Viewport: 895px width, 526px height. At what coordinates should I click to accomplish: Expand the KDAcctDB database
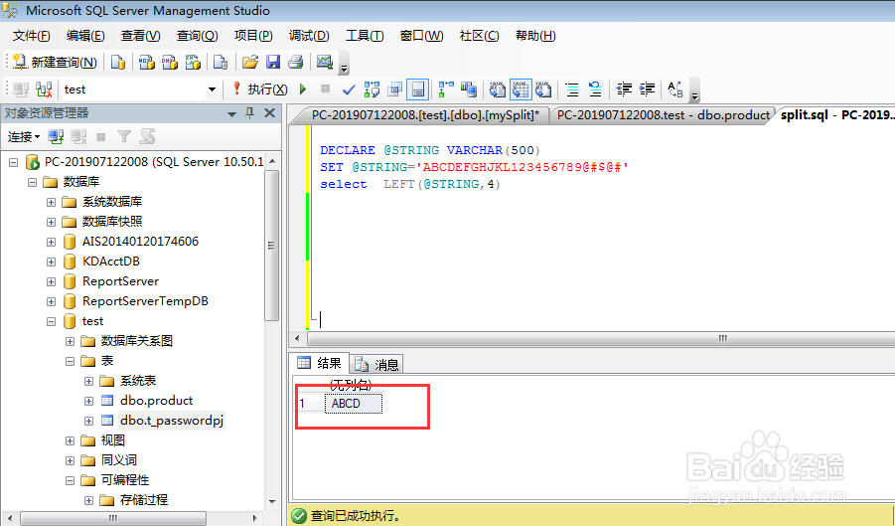(x=51, y=263)
